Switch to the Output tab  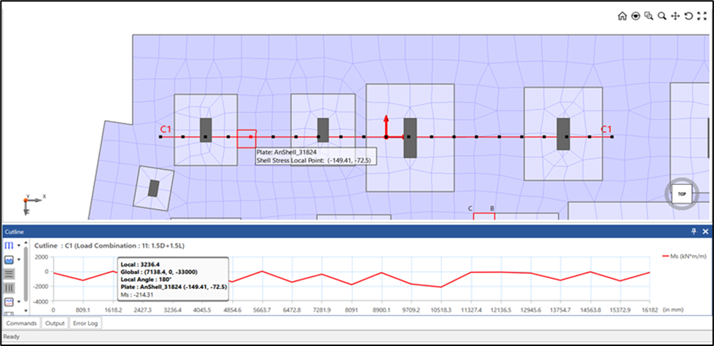(55, 323)
